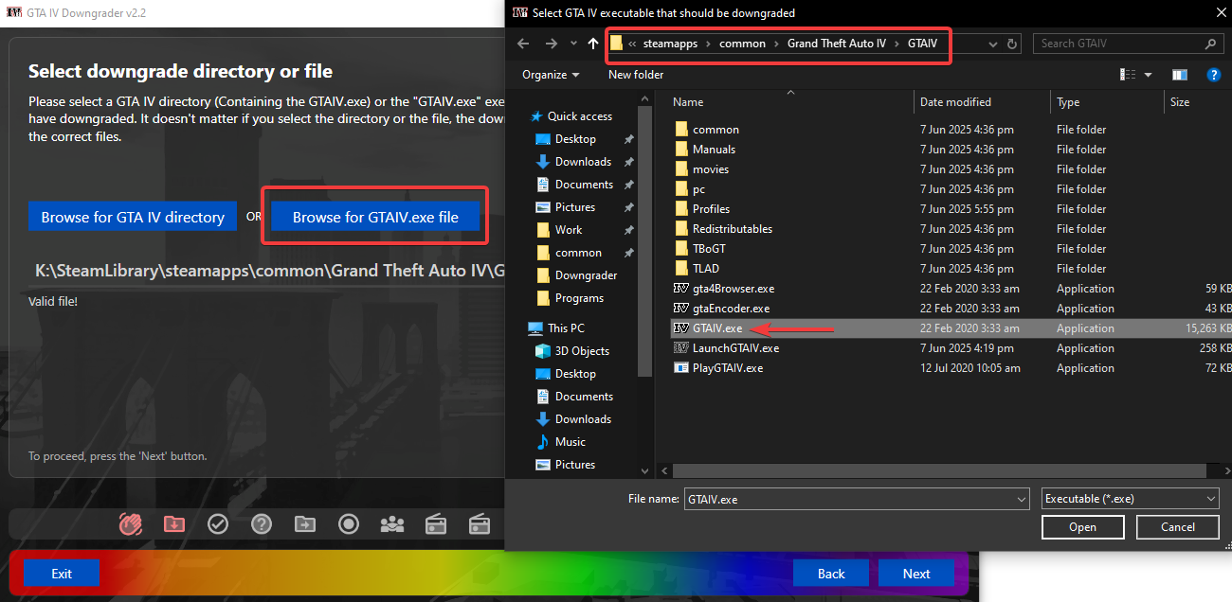
Task: Click the file list horizontal scrollbar
Action: [x=938, y=469]
